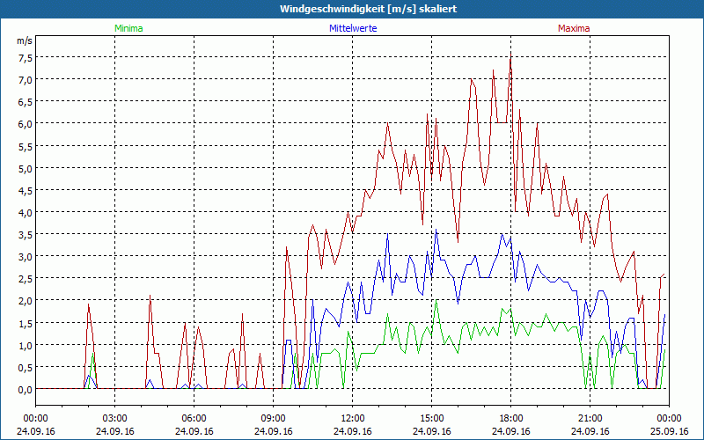Click the 1,5 y-axis value
Screen dimensions: 704x440
(x=26, y=324)
